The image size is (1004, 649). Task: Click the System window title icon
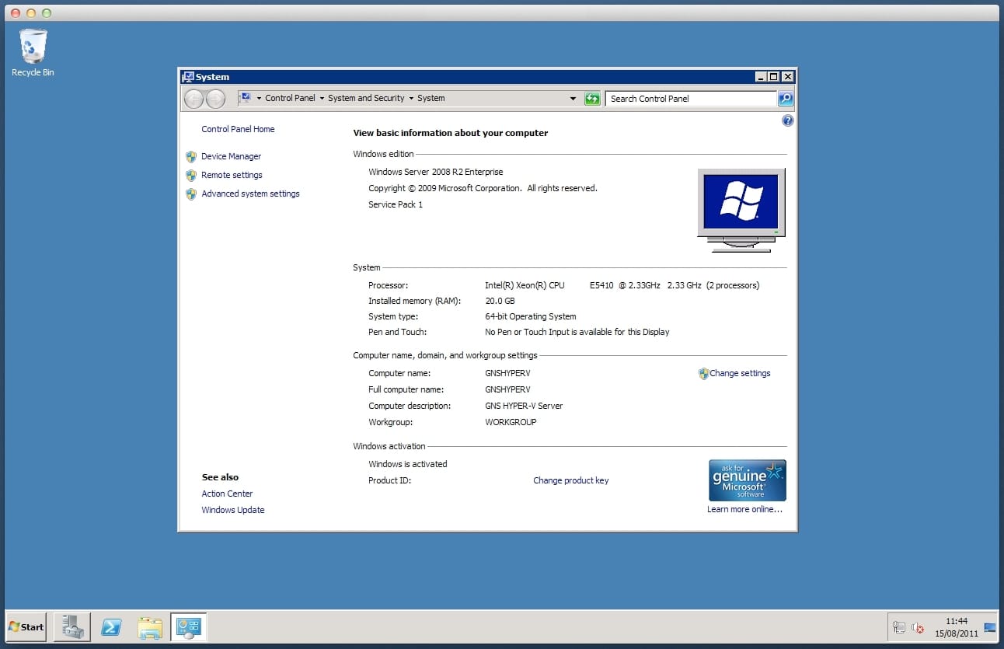(187, 77)
